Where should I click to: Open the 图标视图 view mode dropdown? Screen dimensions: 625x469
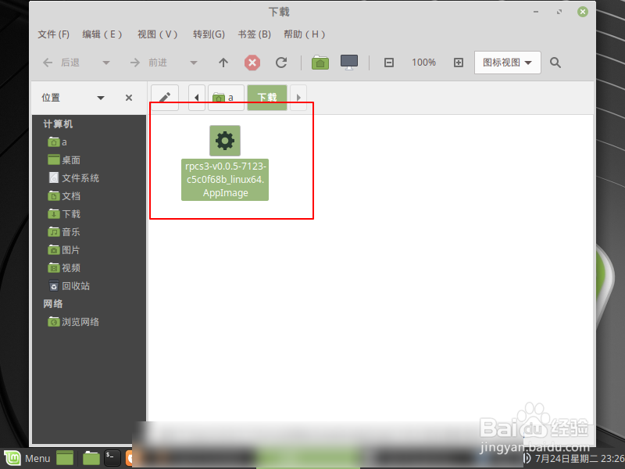[507, 63]
